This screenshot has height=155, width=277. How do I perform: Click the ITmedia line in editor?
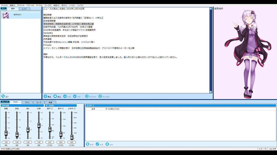47,45
